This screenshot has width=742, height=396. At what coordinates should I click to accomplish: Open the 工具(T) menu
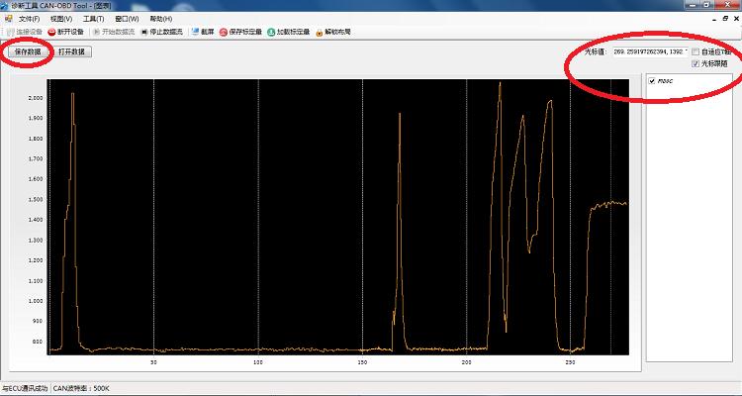click(93, 19)
